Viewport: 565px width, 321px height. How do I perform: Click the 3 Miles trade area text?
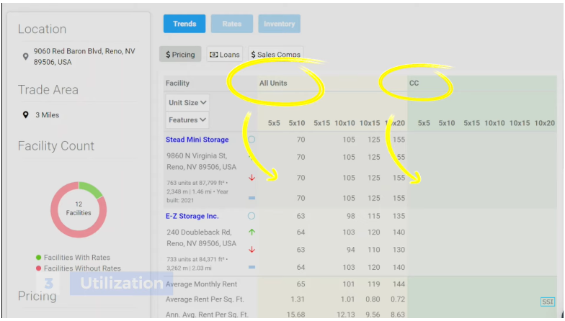coord(48,115)
